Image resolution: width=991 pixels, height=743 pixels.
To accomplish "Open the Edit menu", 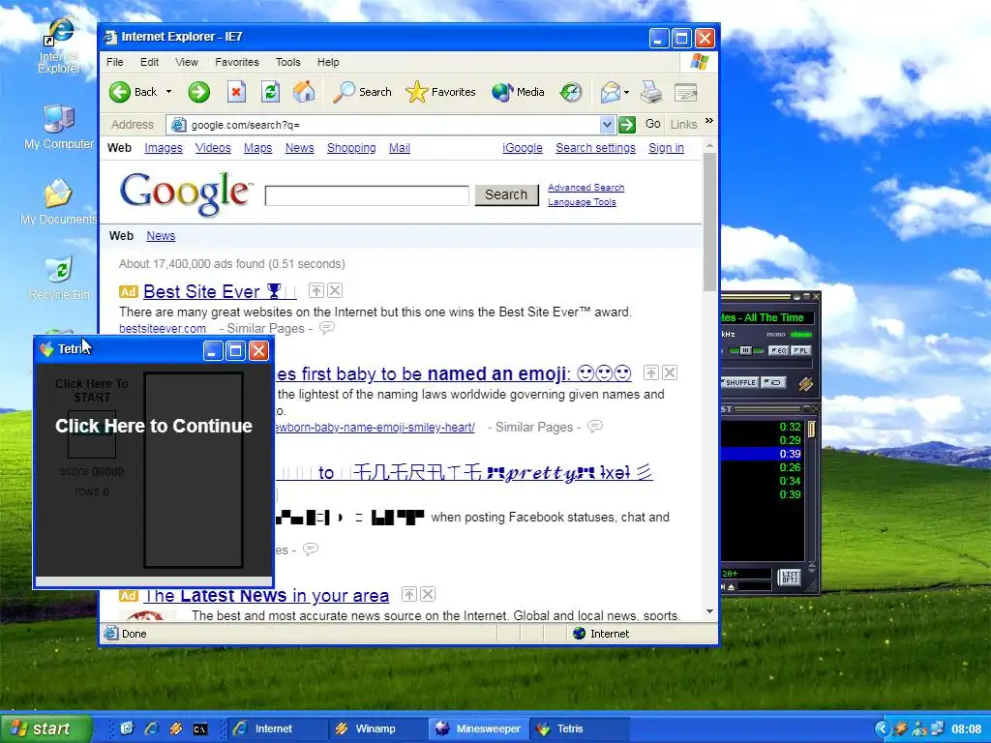I will pyautogui.click(x=149, y=62).
